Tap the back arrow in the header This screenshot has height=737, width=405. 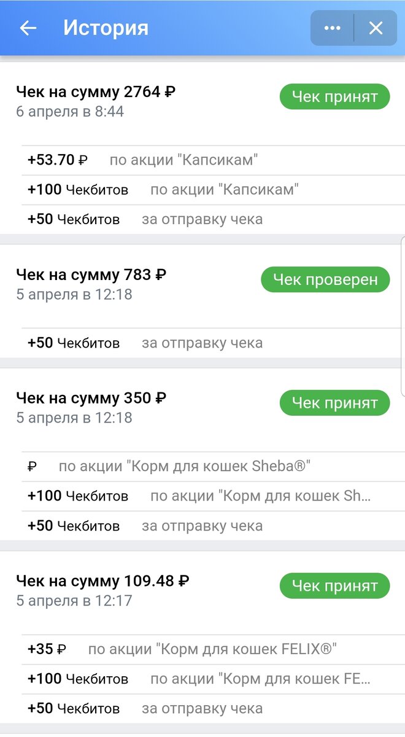click(x=28, y=28)
